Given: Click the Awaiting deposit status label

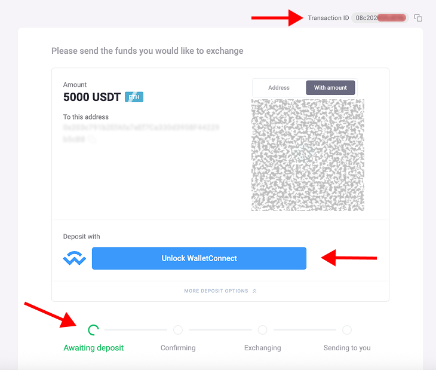Looking at the screenshot, I should click(x=94, y=348).
